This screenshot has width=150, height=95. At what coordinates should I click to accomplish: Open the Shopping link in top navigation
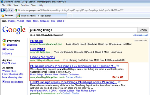(x=45, y=21)
